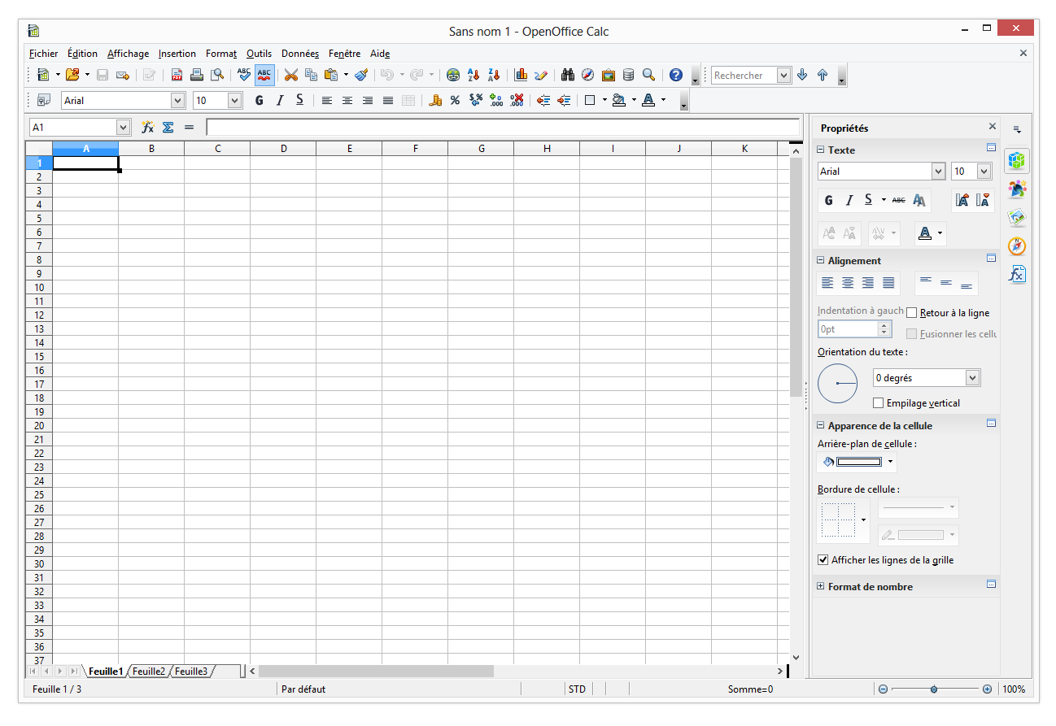Viewport: 1056px width, 726px height.
Task: Open the Export as PDF tool
Action: 177,74
